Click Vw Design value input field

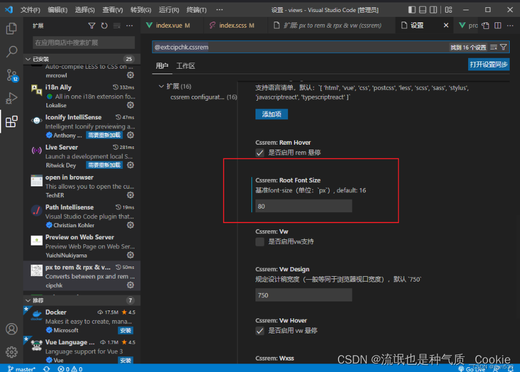(x=304, y=295)
